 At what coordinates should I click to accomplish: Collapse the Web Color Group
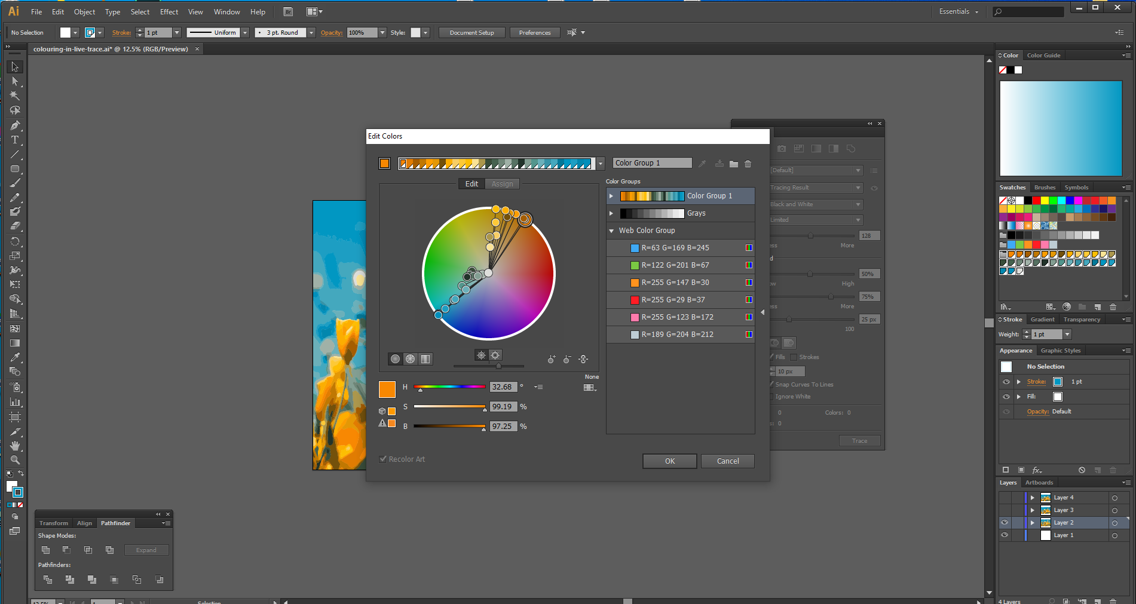click(x=611, y=231)
